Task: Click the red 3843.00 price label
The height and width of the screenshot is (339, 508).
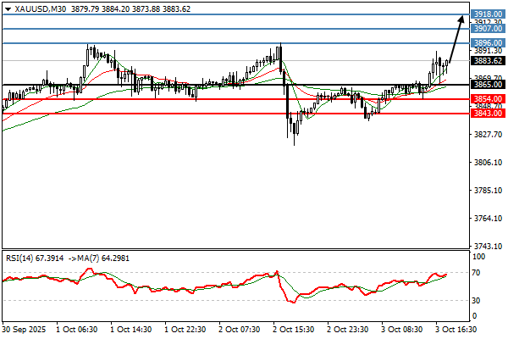Action: pyautogui.click(x=489, y=114)
